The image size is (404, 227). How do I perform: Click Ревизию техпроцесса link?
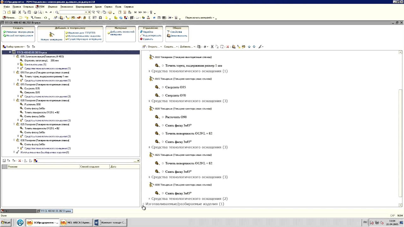(x=20, y=32)
